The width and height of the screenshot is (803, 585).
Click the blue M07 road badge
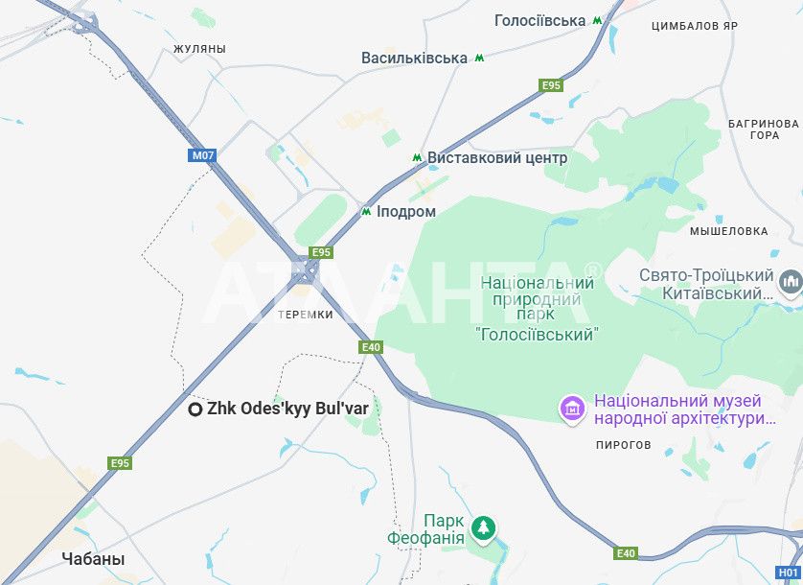[x=202, y=155]
